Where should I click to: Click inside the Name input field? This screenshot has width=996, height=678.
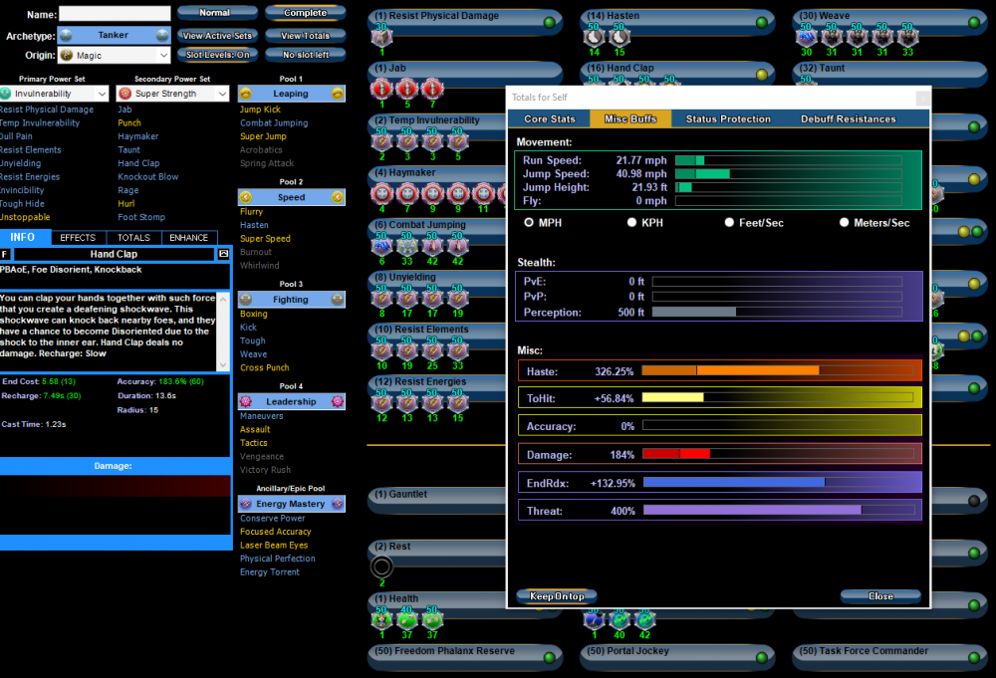[113, 13]
